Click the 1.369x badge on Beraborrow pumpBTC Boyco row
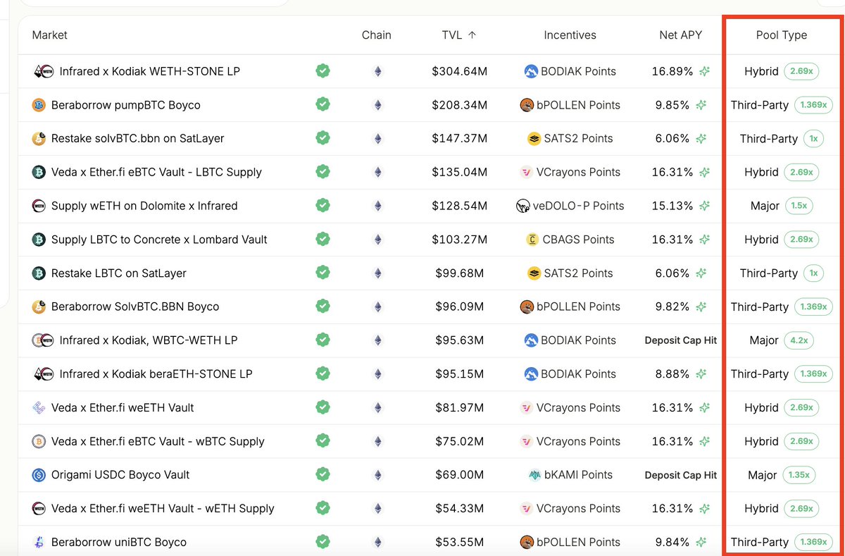 813,105
